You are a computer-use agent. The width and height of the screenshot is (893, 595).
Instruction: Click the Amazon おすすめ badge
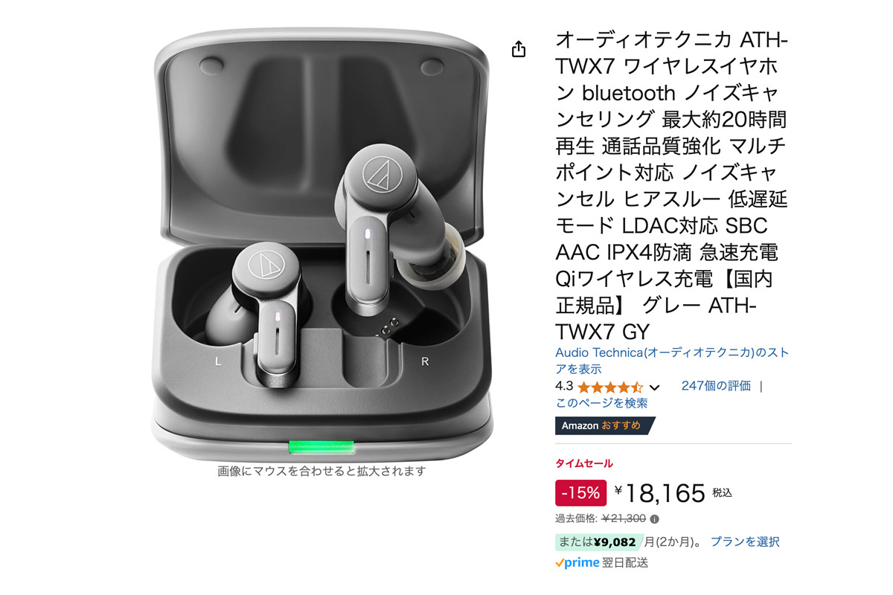(605, 425)
